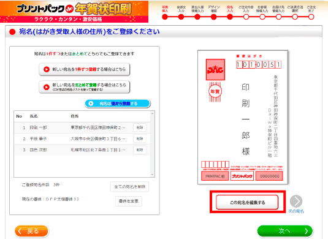Screen dimensions: 328x239
Task: Proceed with the green 次へ button
Action: [285, 231]
